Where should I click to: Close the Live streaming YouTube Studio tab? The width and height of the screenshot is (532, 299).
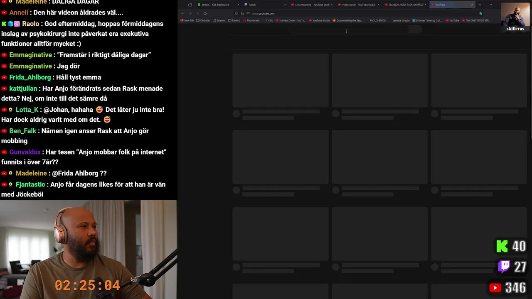(332, 5)
